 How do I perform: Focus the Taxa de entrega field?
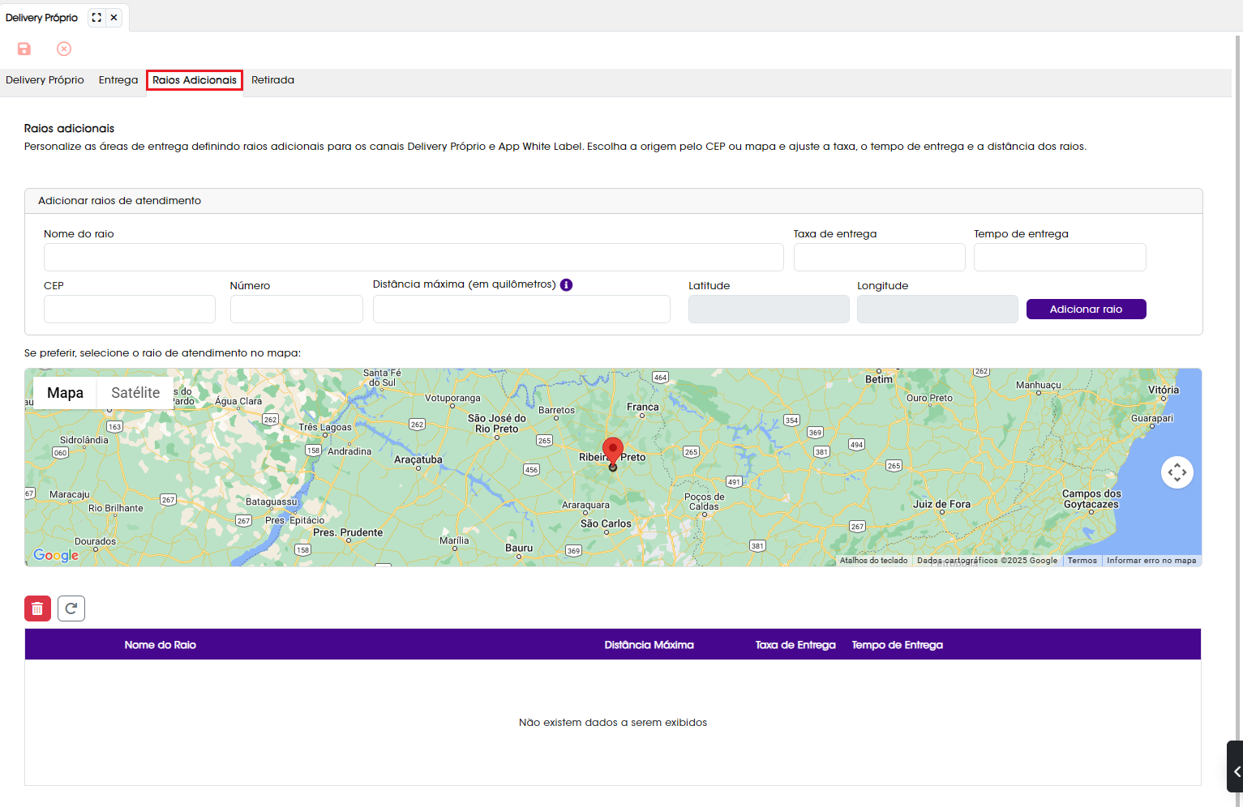coord(879,257)
